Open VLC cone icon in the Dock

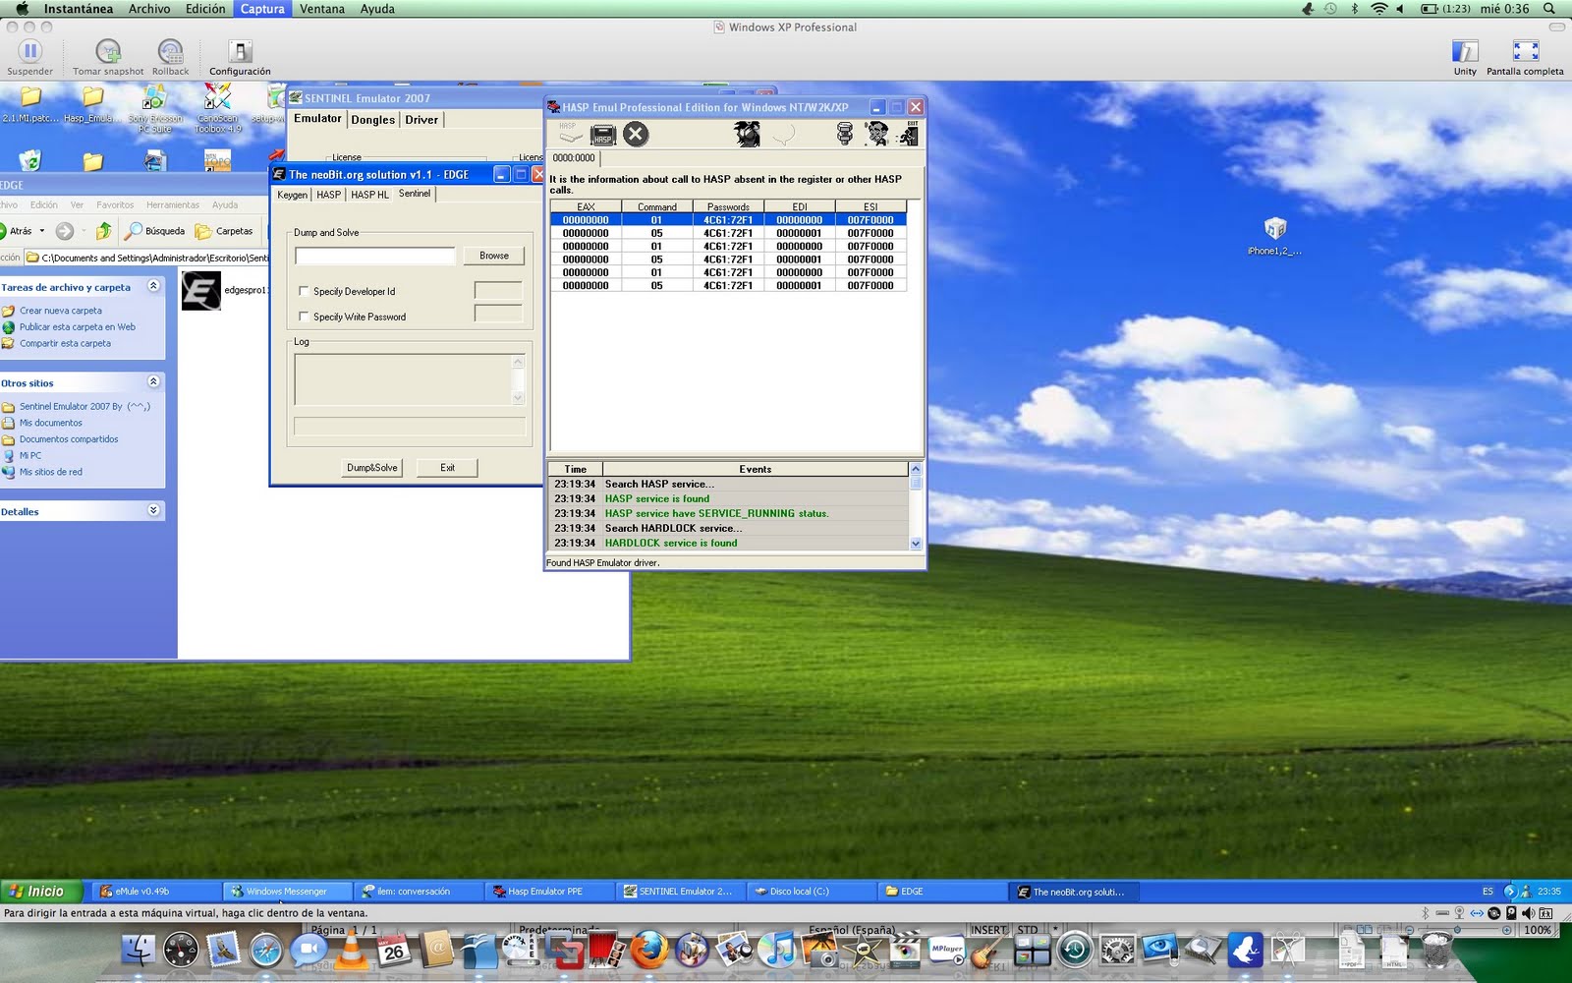coord(351,950)
